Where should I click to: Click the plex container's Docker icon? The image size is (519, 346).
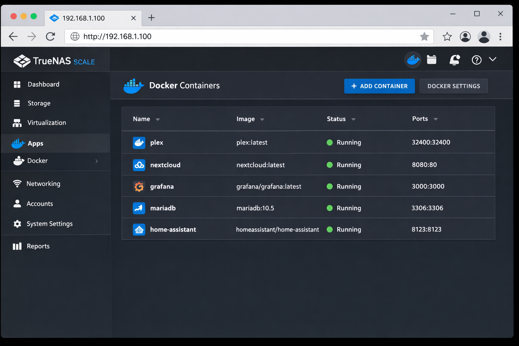[x=139, y=142]
